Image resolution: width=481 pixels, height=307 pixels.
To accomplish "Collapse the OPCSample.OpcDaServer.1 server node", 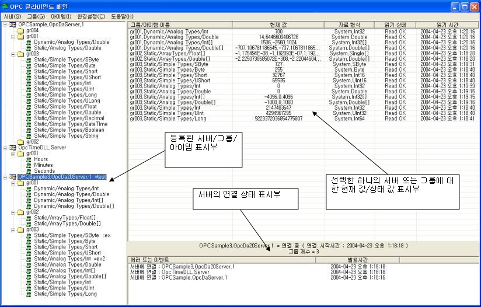I will coord(5,25).
